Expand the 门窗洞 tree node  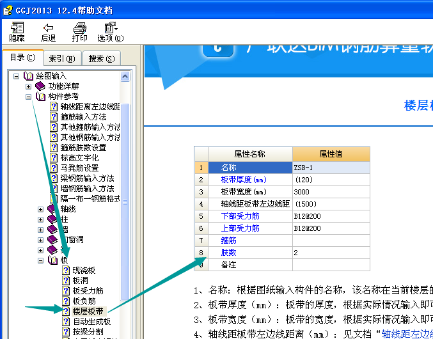point(40,240)
